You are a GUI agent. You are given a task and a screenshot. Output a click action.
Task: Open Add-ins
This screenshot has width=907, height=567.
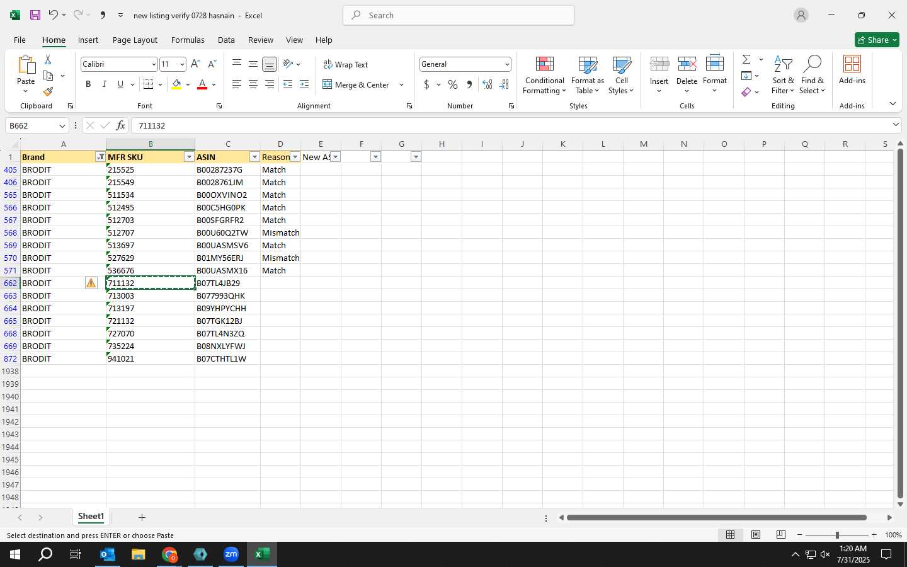pyautogui.click(x=852, y=71)
